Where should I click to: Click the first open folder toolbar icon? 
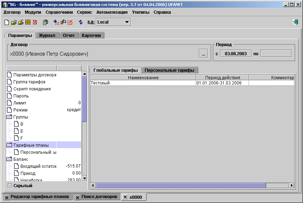(14, 22)
